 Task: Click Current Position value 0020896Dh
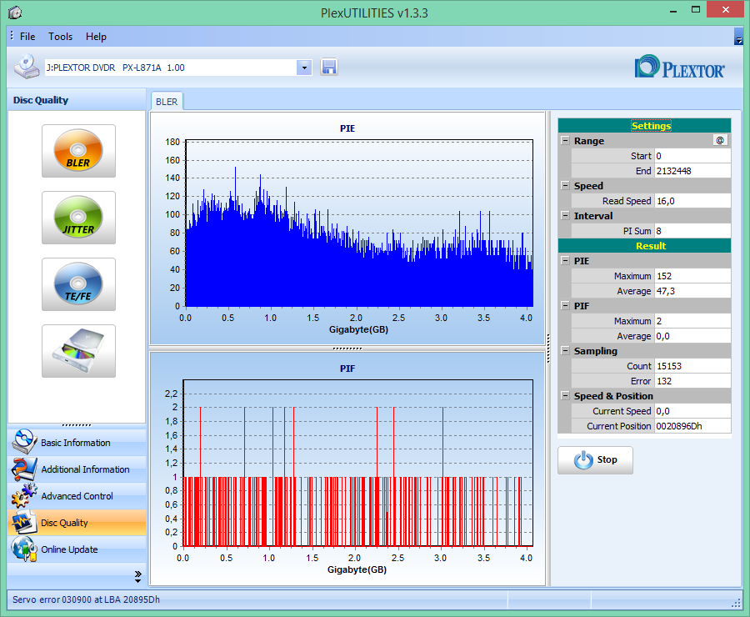coord(692,426)
